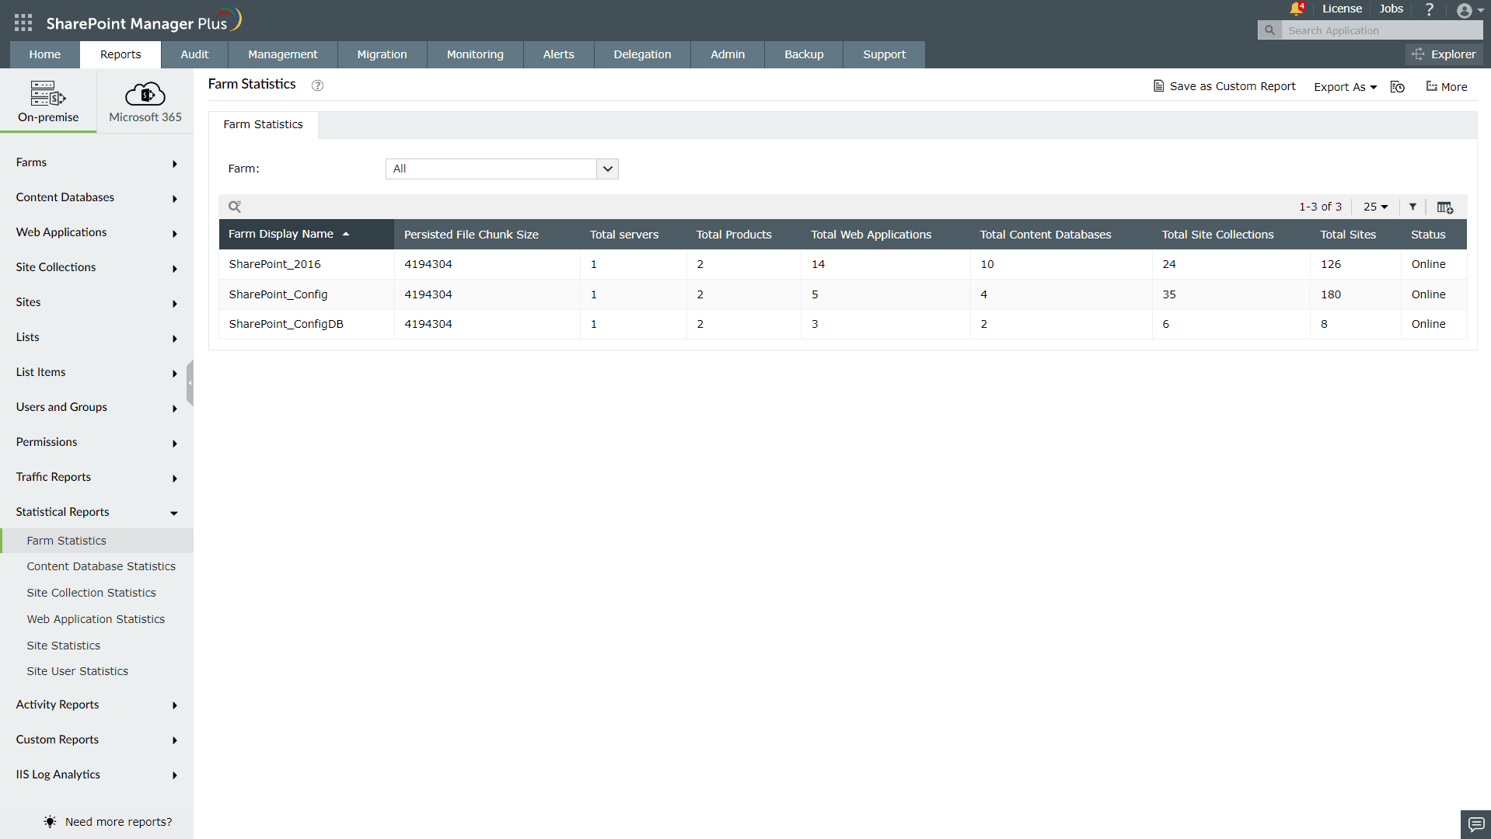This screenshot has height=839, width=1491.
Task: Expand the Activity Reports section
Action: point(96,705)
